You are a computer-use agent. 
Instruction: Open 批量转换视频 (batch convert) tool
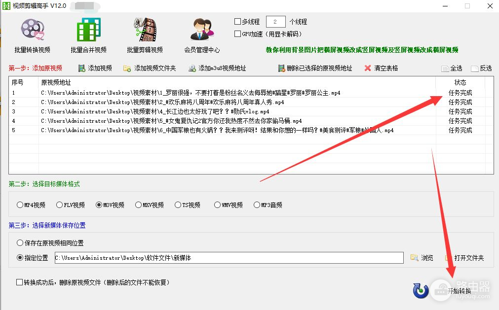[x=33, y=35]
